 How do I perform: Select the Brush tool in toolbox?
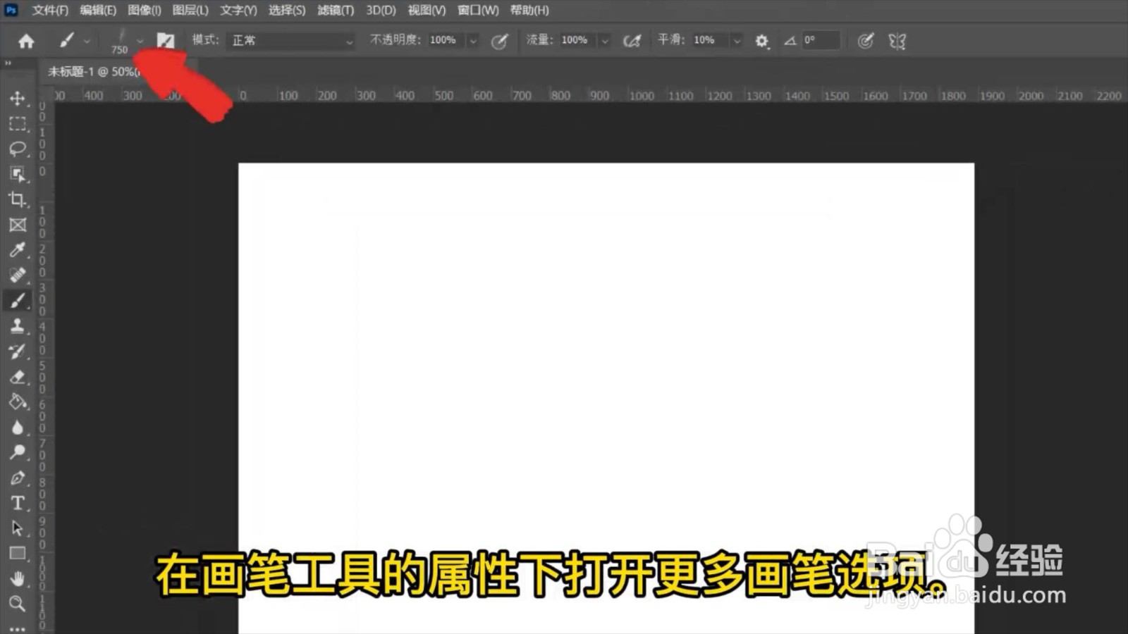pyautogui.click(x=18, y=301)
